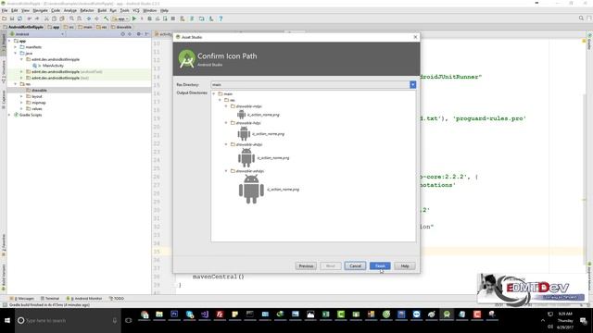
Task: Click the Redo toolbar icon
Action: [x=37, y=18]
